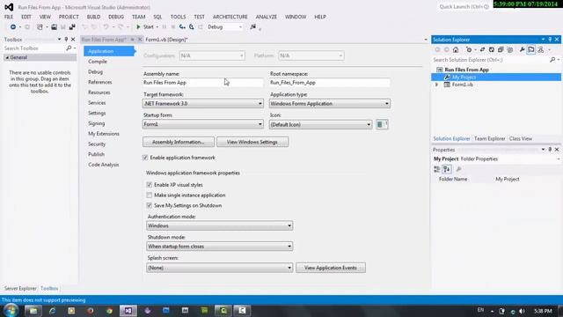Click the Solution Explorer search magnifier

tap(552, 60)
